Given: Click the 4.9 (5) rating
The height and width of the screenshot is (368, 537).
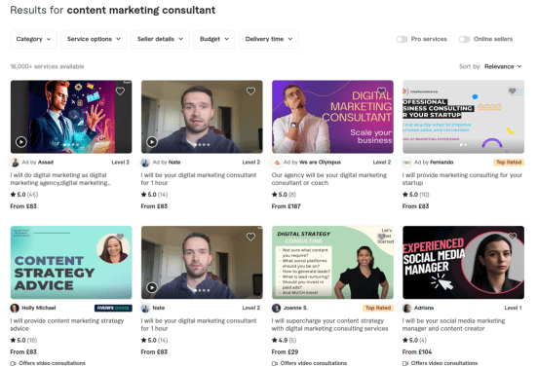Looking at the screenshot, I should [x=284, y=341].
